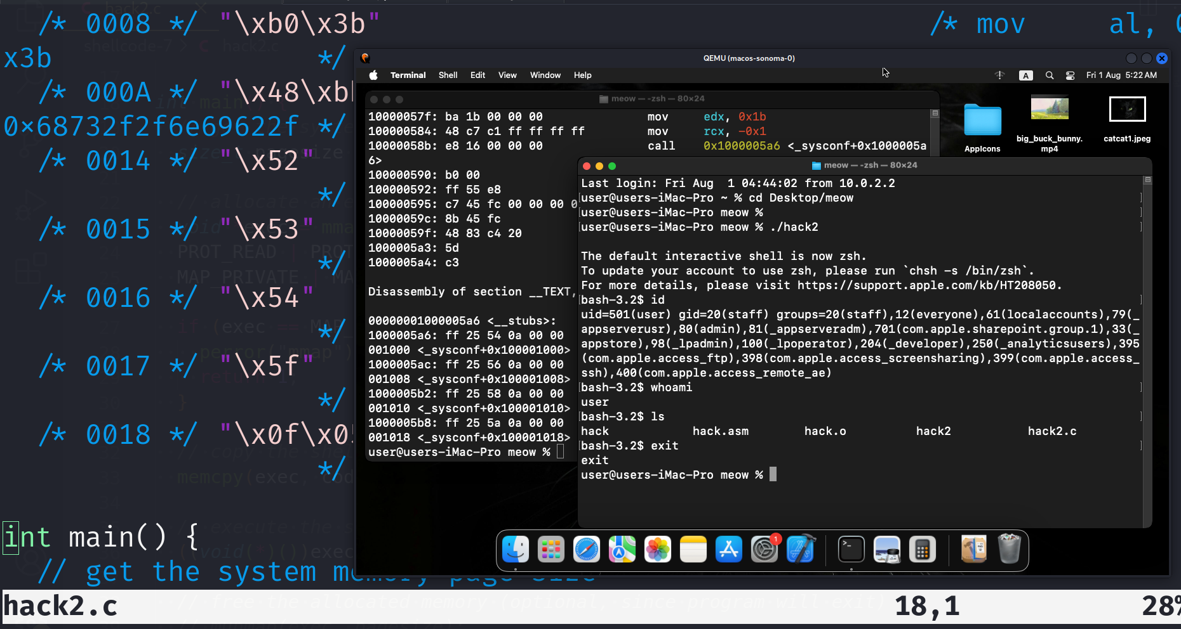The width and height of the screenshot is (1181, 629).
Task: Click the QEMU (macos-sonoma-0) window title
Action: coord(749,58)
